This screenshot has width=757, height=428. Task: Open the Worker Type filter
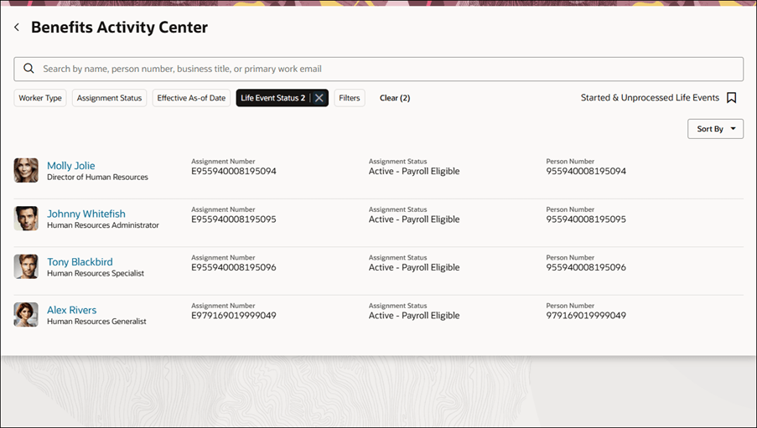[40, 98]
